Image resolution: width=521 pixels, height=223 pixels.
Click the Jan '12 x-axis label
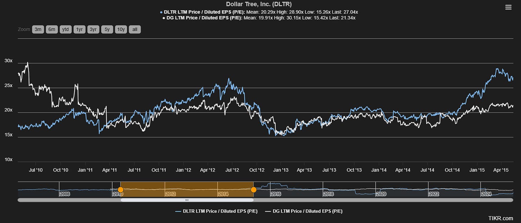point(184,170)
